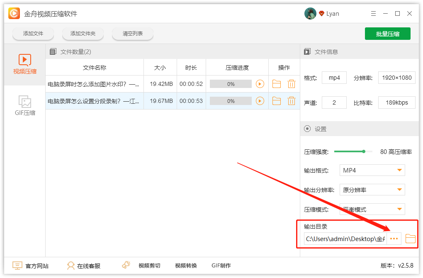The image size is (423, 278).
Task: Click the 压缩进度 column header
Action: [237, 68]
